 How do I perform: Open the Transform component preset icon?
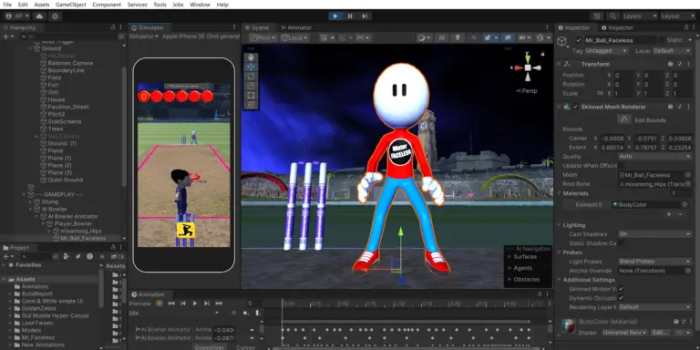click(x=679, y=64)
